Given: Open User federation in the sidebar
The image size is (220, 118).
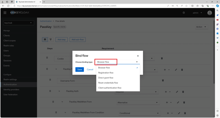Looking at the screenshot, I should coord(10,94).
